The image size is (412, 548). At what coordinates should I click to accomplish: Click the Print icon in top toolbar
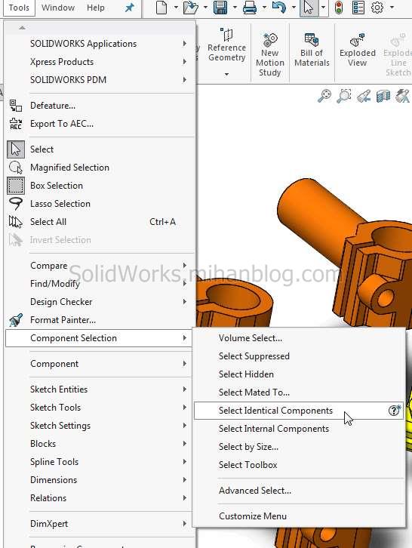[x=250, y=8]
